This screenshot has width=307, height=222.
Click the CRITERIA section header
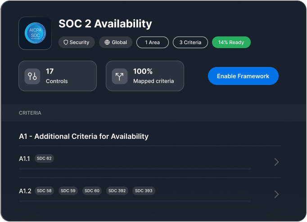coord(30,113)
